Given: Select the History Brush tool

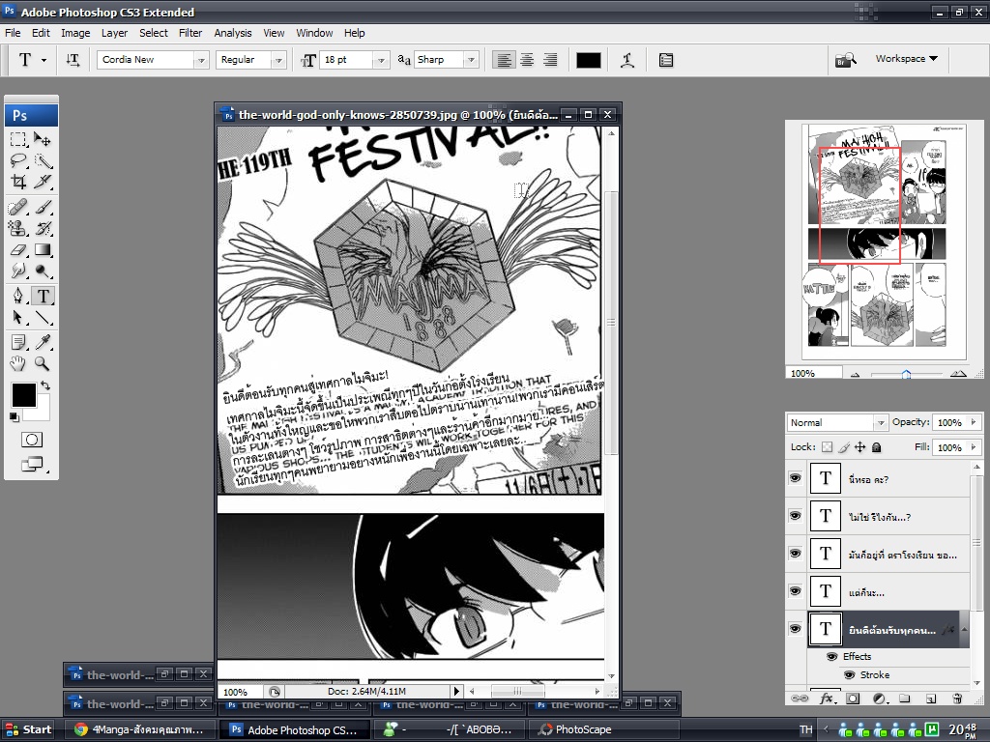Looking at the screenshot, I should pos(43,228).
